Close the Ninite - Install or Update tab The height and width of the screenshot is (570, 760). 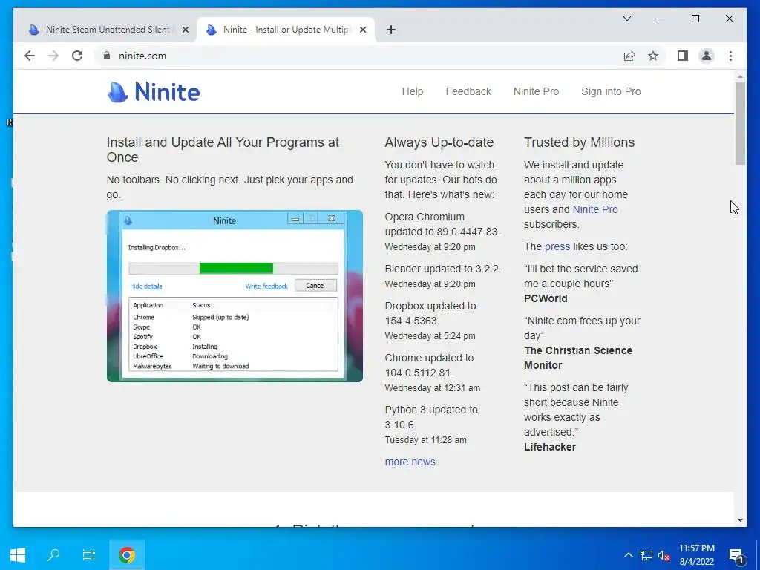tap(362, 30)
